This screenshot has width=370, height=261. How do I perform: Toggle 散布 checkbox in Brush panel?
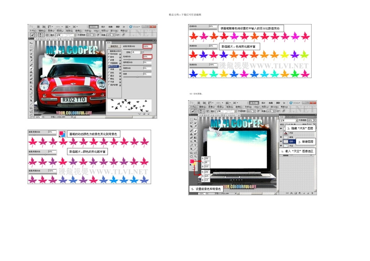click(109, 57)
